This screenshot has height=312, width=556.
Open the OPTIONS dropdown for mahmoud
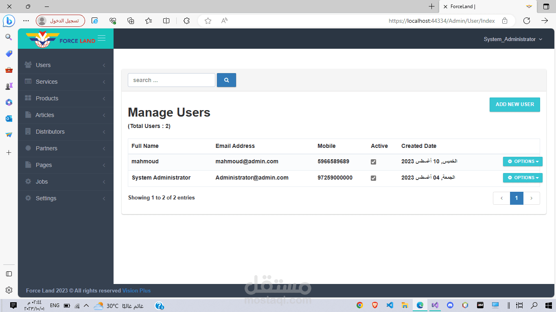[523, 161]
